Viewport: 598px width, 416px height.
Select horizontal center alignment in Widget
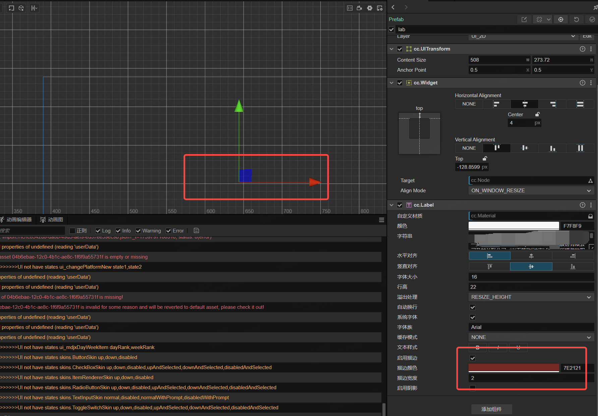coord(525,104)
